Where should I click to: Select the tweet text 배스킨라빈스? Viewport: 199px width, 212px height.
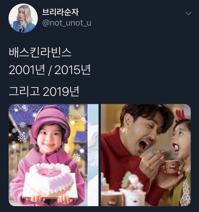(x=40, y=52)
